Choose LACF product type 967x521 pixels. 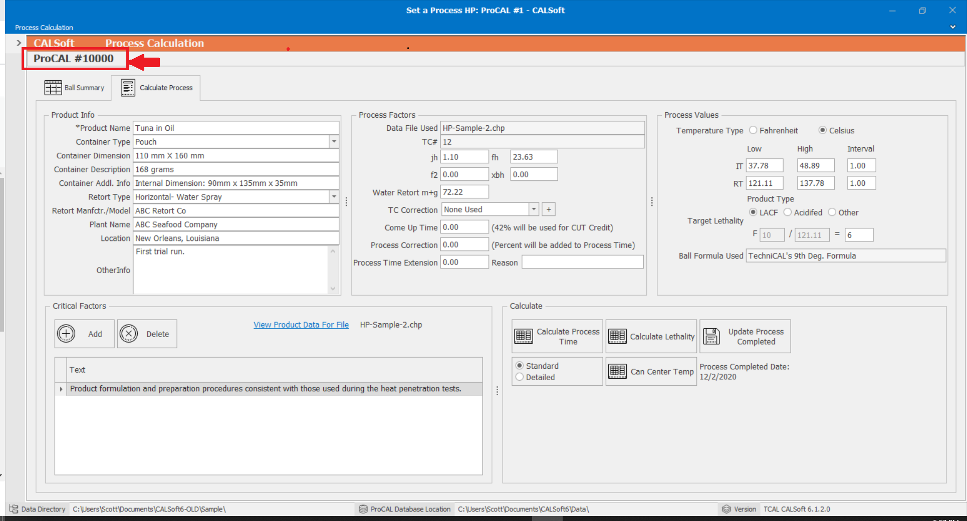[x=753, y=212]
